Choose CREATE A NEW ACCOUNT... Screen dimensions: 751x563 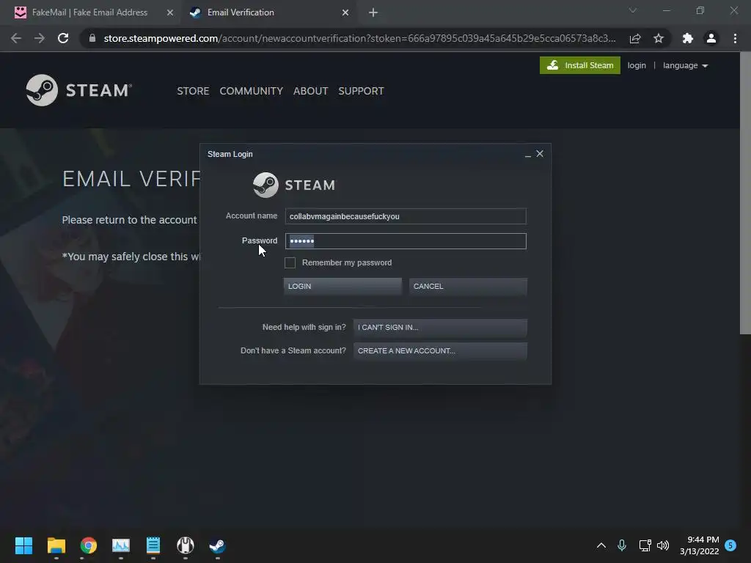(440, 351)
